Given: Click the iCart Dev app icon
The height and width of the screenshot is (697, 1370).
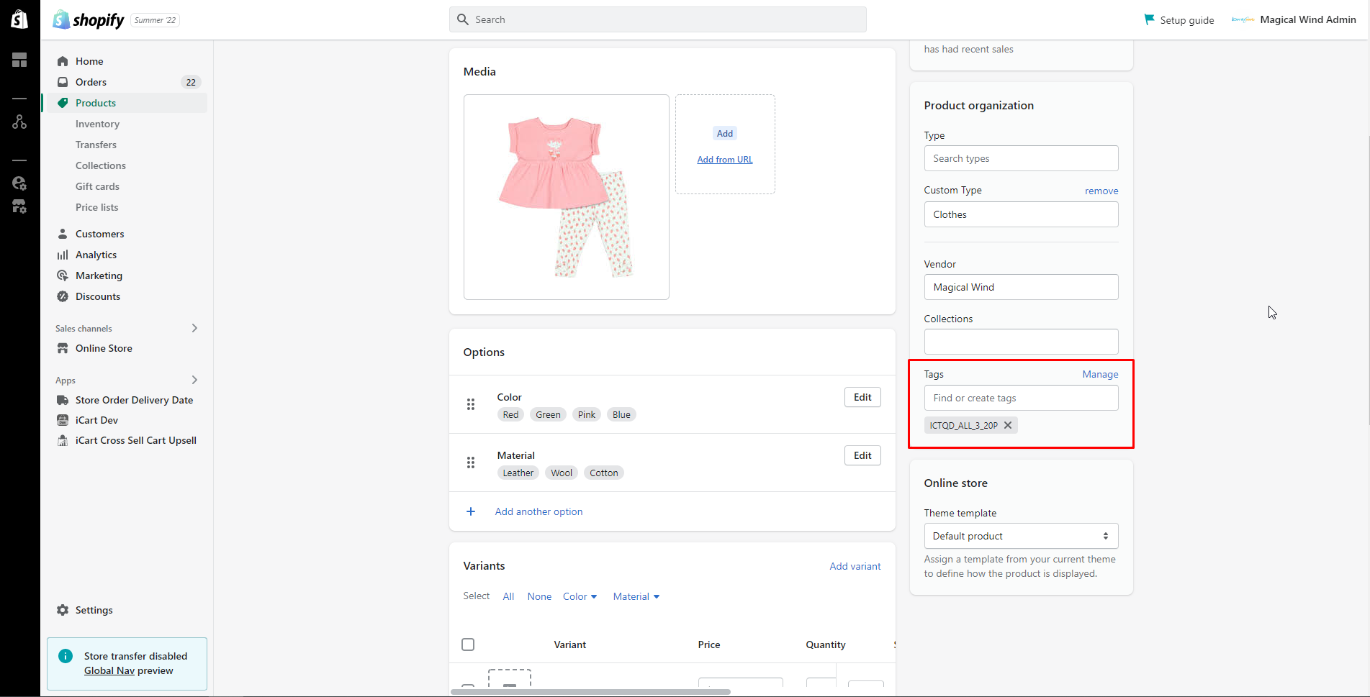Looking at the screenshot, I should pos(63,420).
